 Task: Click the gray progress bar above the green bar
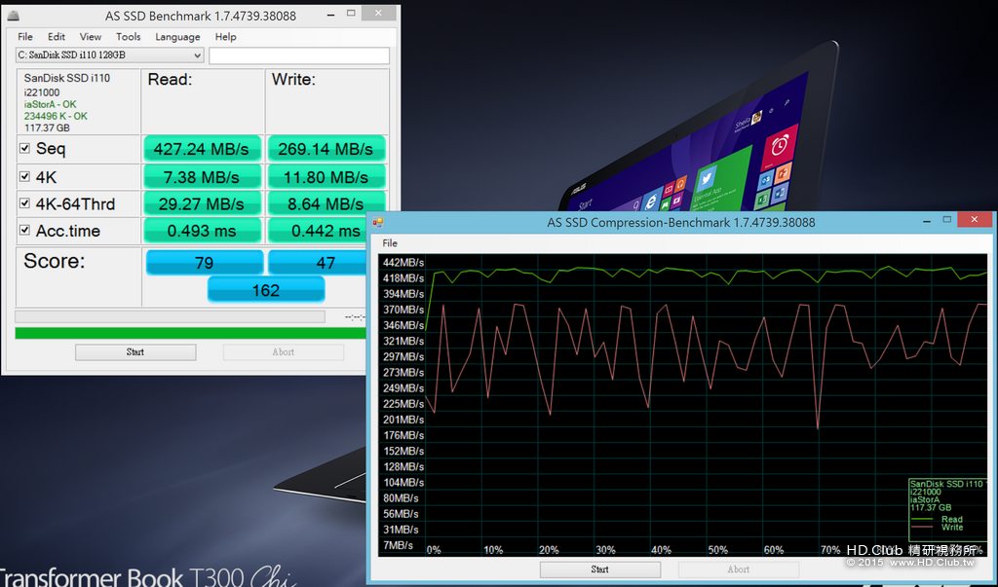[x=170, y=316]
